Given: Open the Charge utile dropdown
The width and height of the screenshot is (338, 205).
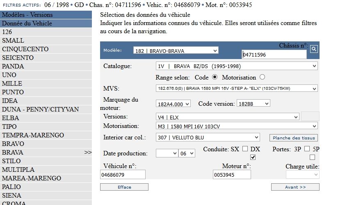Looking at the screenshot, I should pos(302,175).
